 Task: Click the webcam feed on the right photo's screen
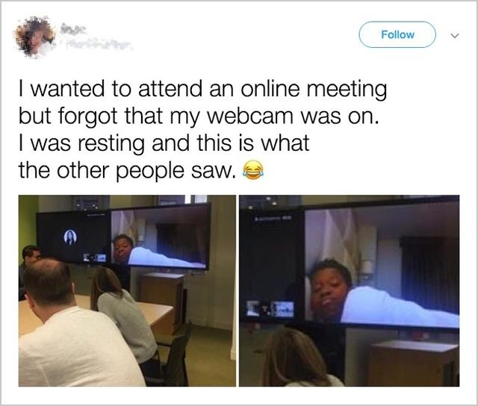tap(382, 263)
